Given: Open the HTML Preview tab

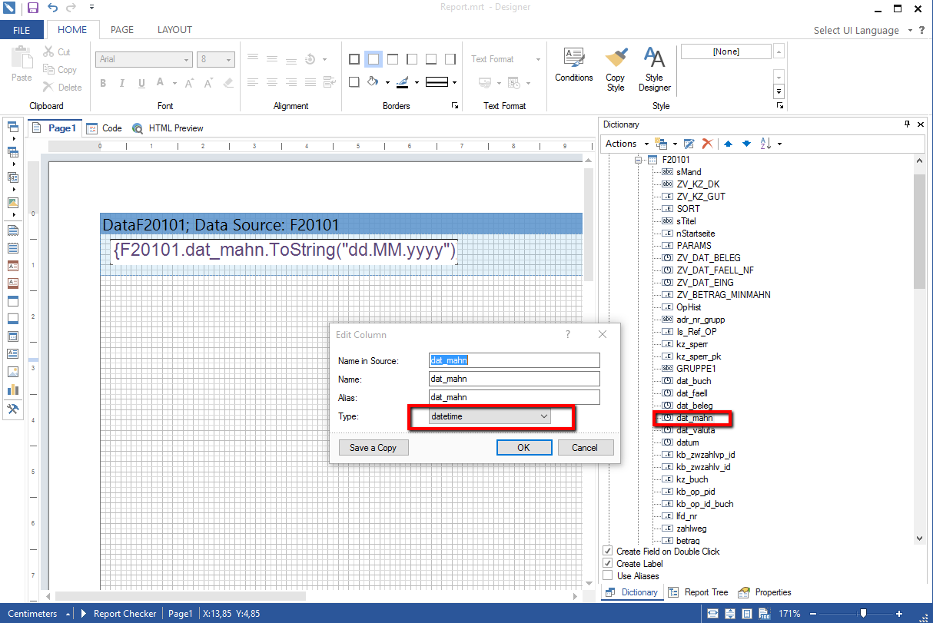Looking at the screenshot, I should point(168,128).
